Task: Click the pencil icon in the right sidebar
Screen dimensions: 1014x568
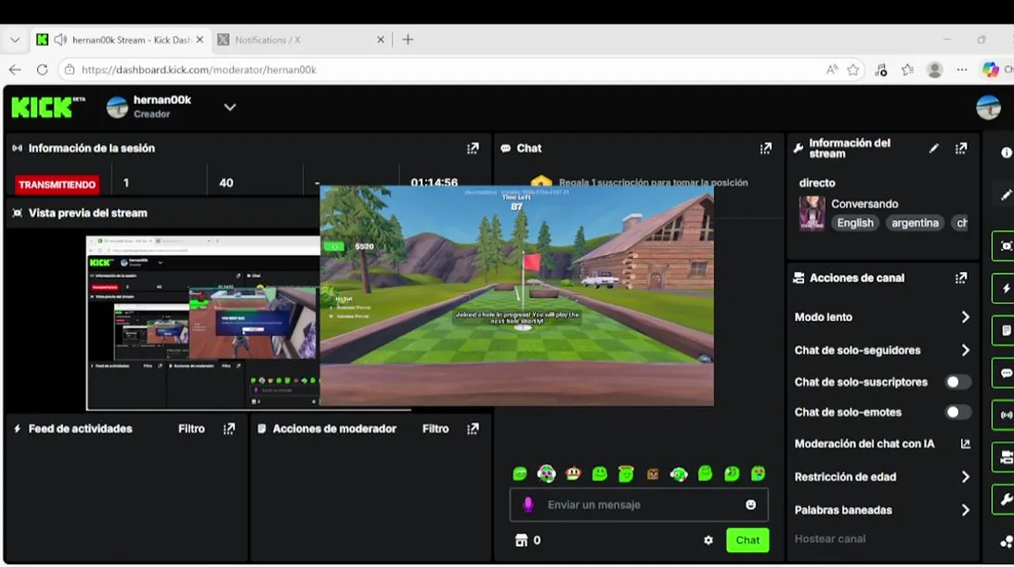Action: 1006,194
